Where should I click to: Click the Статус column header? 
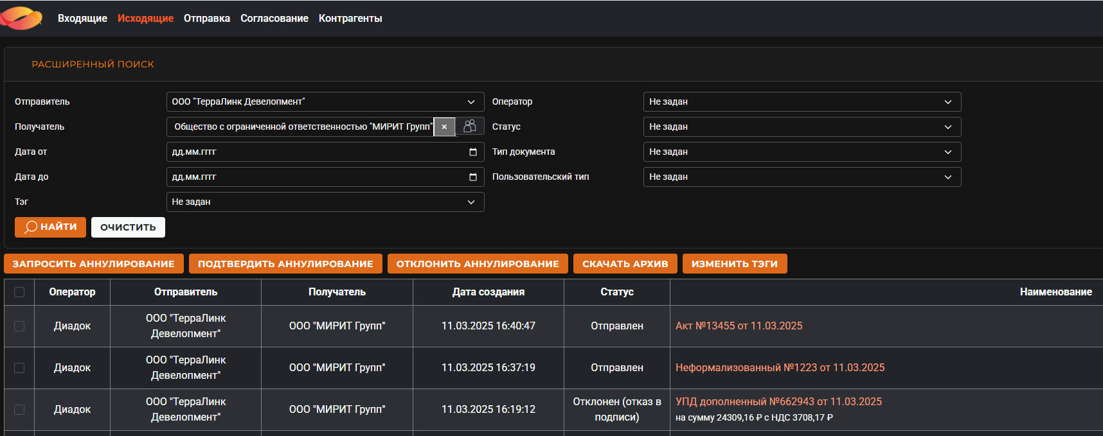pos(617,292)
